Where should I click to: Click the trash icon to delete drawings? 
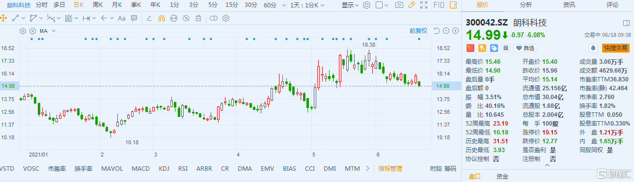[x=198, y=18]
